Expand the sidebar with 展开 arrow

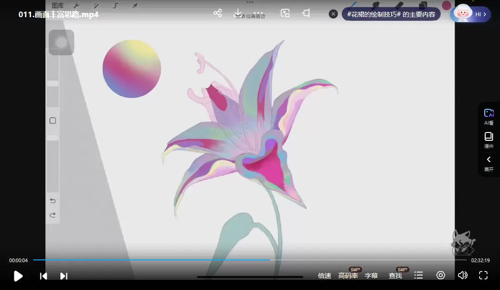488,164
